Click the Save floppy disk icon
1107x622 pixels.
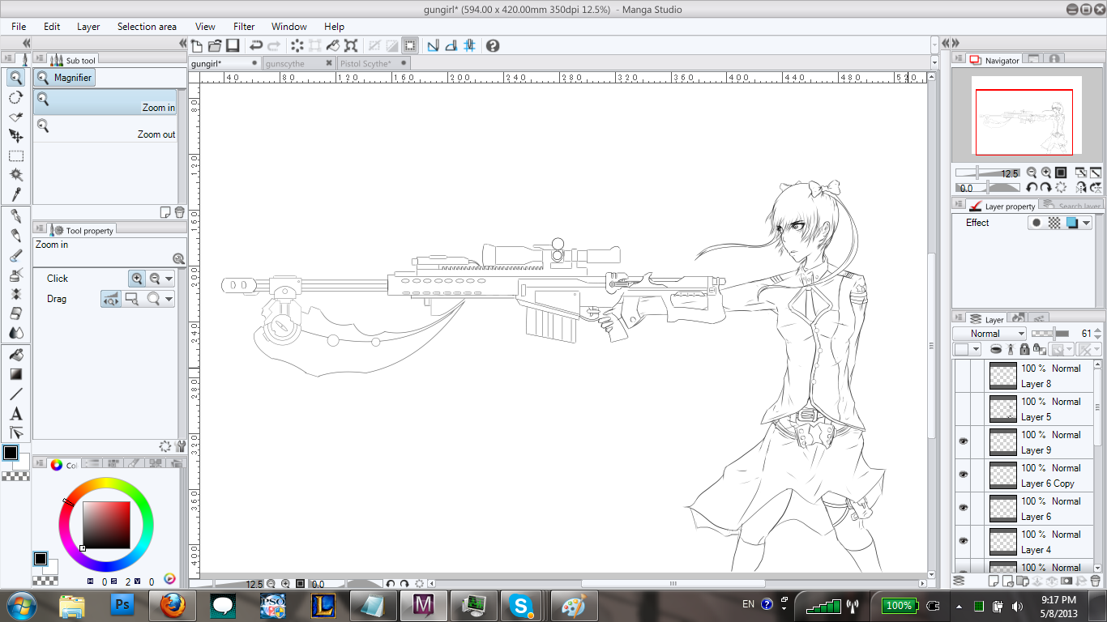tap(233, 46)
